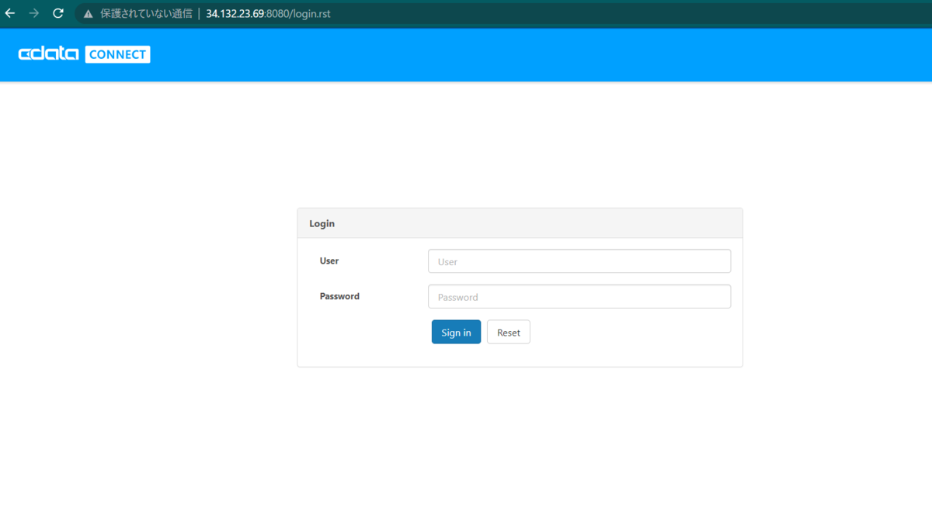
Task: Focus the User text input
Action: coord(579,261)
